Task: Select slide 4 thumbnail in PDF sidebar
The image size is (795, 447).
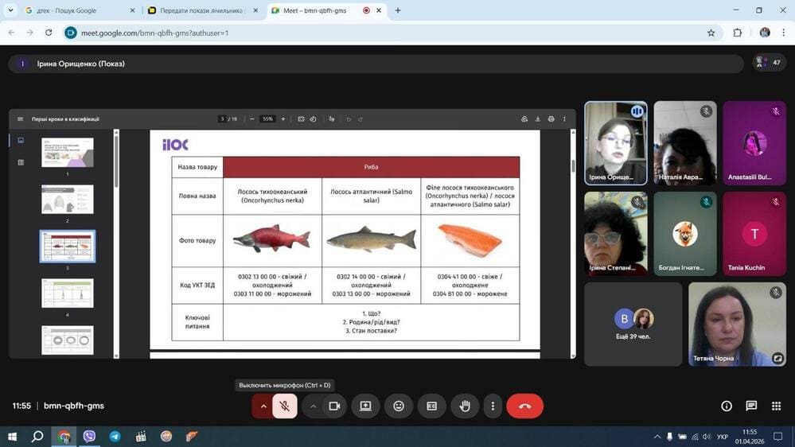Action: (68, 293)
